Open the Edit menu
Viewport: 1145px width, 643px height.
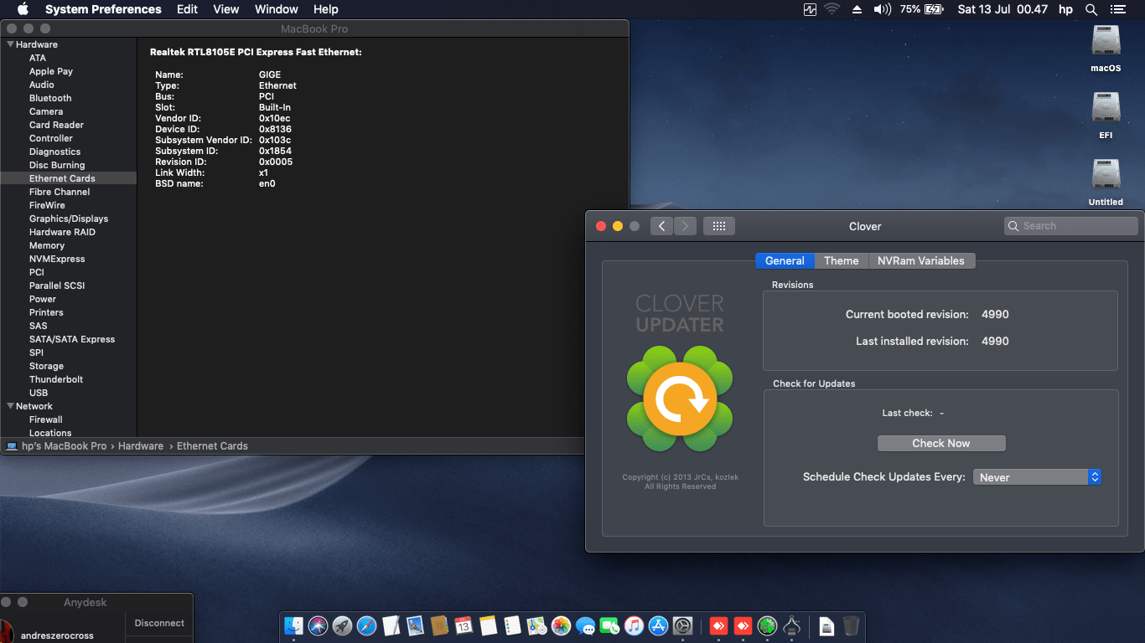187,9
